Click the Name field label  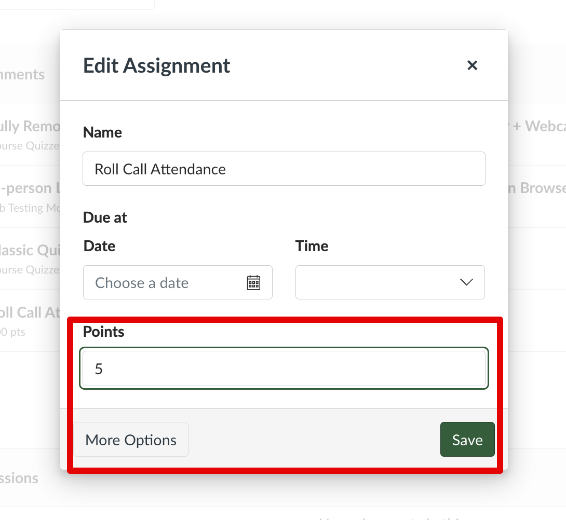pyautogui.click(x=102, y=132)
